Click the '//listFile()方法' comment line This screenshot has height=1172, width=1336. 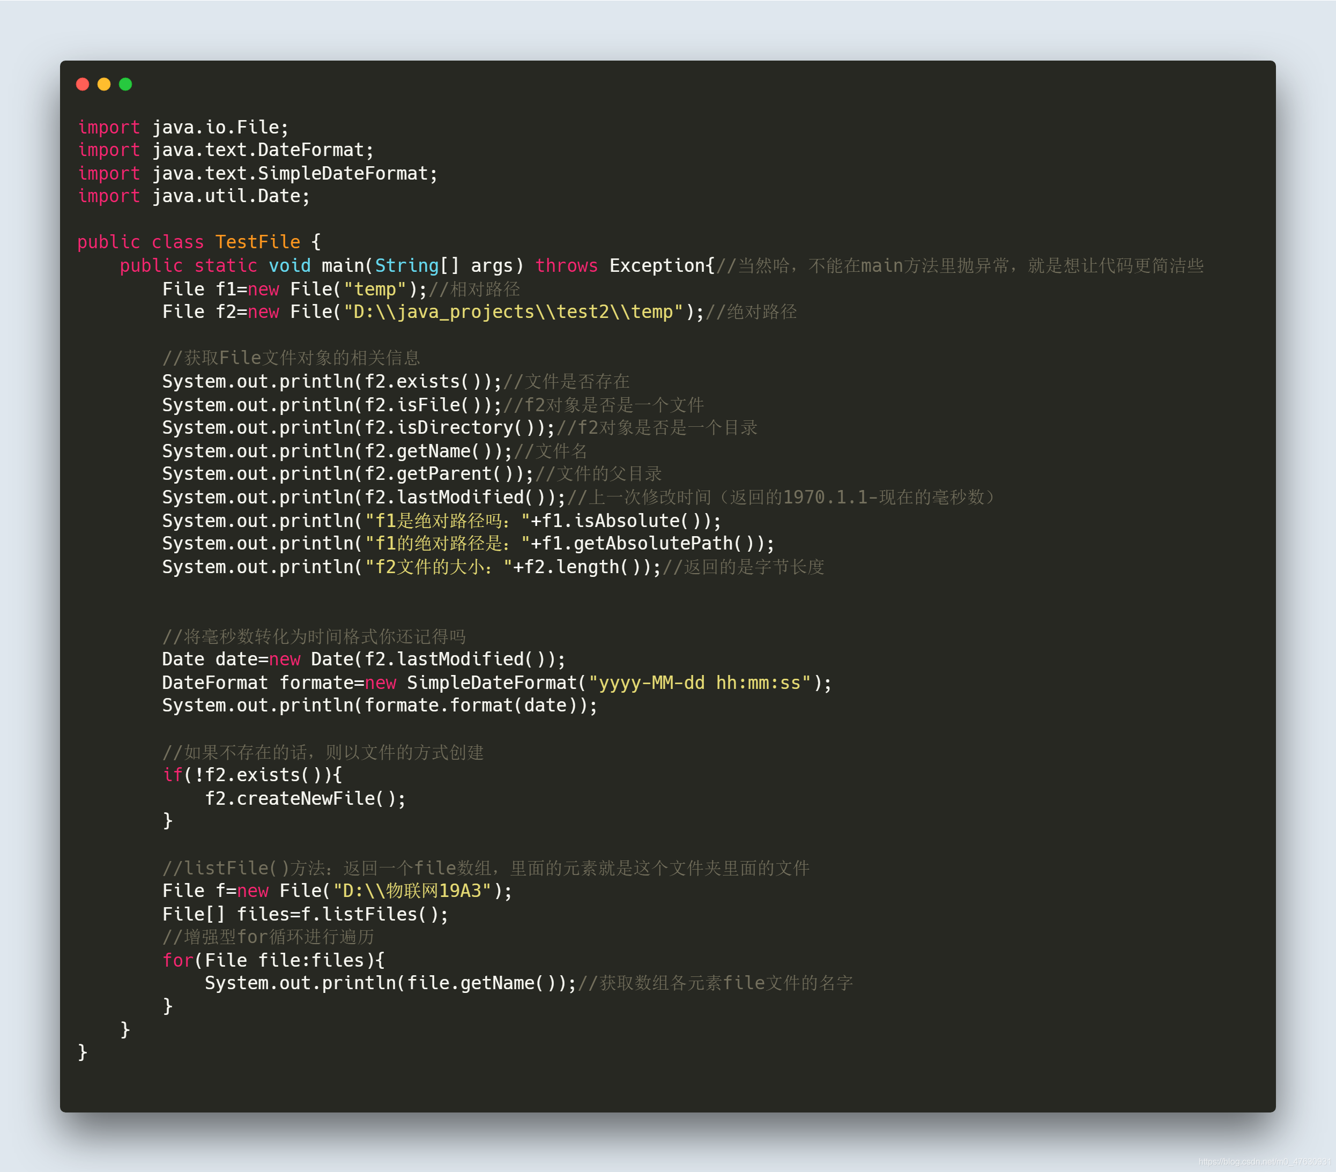[x=486, y=868]
